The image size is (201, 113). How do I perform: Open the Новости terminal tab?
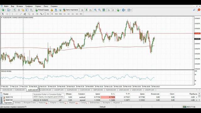coord(43,103)
